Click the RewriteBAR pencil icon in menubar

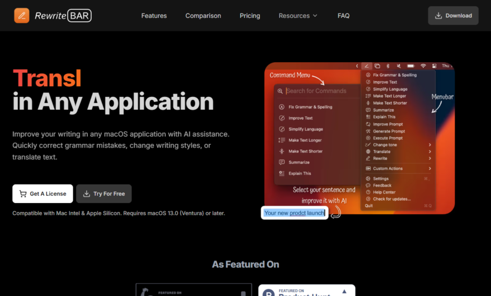tap(366, 66)
